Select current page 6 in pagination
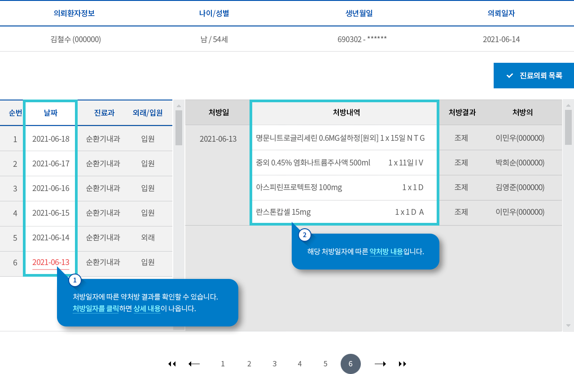Image resolution: width=574 pixels, height=374 pixels. [x=351, y=364]
